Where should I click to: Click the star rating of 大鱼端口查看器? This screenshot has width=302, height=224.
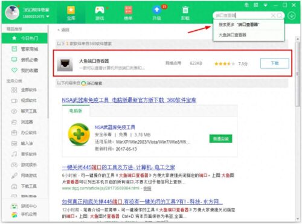click(x=225, y=63)
